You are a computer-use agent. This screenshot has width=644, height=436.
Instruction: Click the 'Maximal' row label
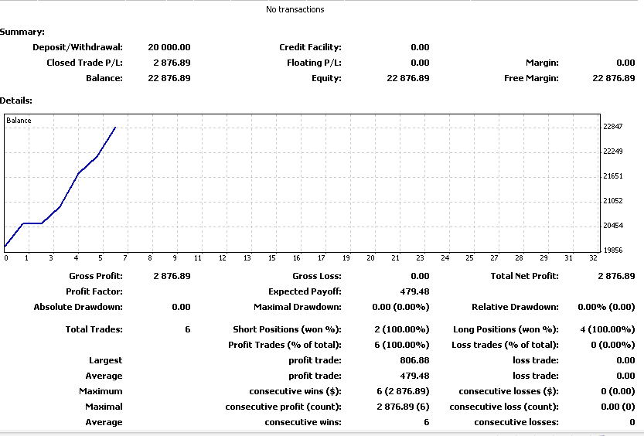coord(104,407)
